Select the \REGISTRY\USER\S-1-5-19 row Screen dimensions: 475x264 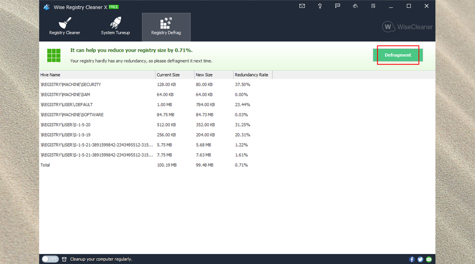(237, 135)
